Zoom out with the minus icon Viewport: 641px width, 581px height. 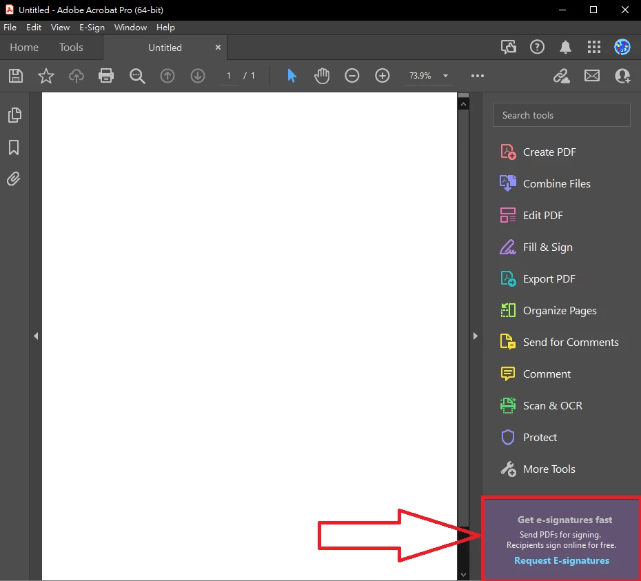(352, 76)
